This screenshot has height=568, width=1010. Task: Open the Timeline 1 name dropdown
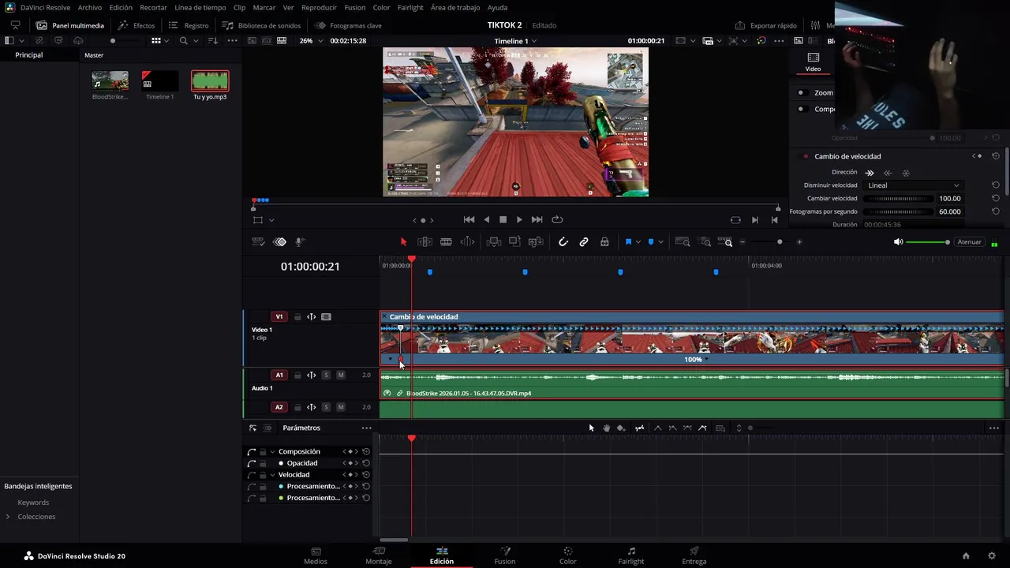515,41
